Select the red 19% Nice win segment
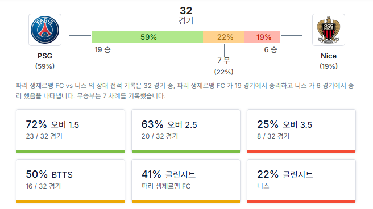Screen dimensions: 373x209 [262, 37]
